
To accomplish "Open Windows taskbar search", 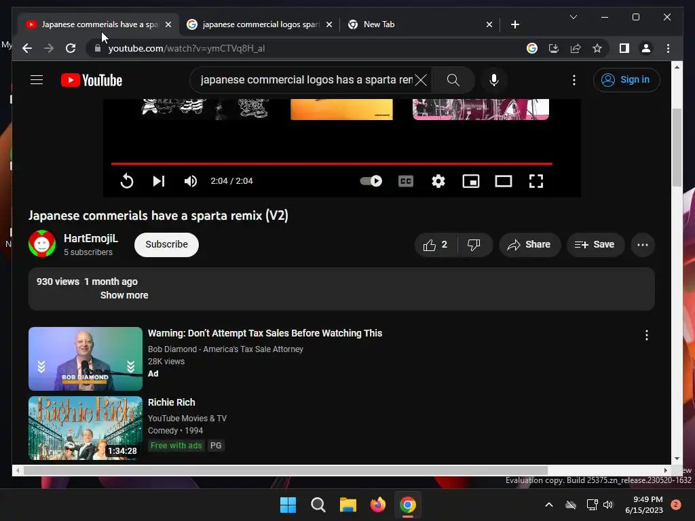I will tap(318, 505).
